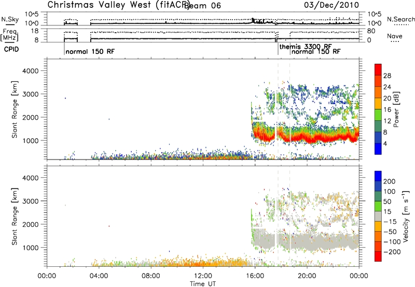Click the 'themis 3300 RF' CPID label
This screenshot has height=287, width=415.
(x=306, y=47)
